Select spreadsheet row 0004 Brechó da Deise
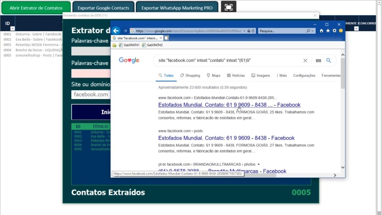 pos(32,50)
